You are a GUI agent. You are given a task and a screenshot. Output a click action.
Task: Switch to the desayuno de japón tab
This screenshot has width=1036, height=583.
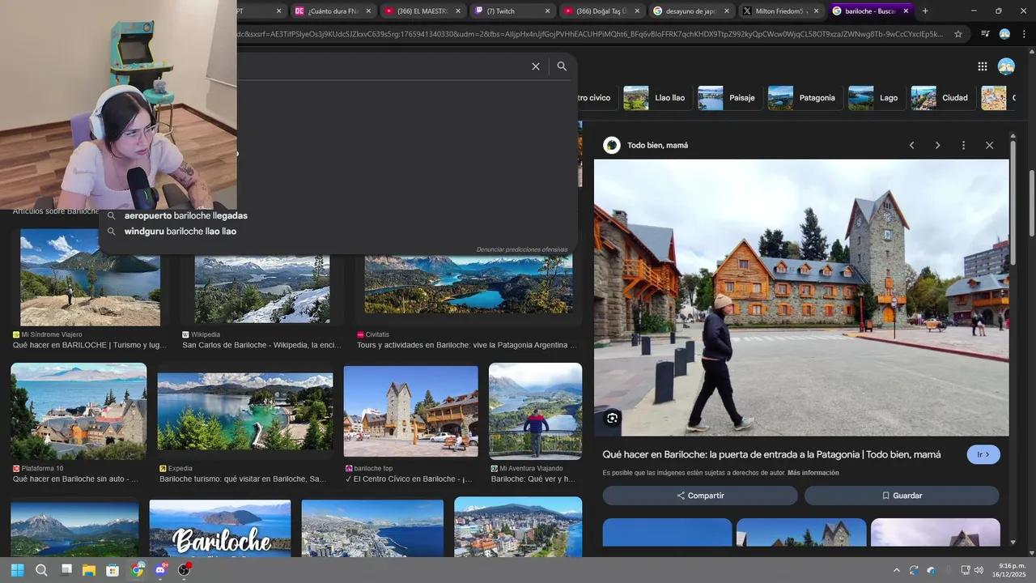(x=692, y=11)
